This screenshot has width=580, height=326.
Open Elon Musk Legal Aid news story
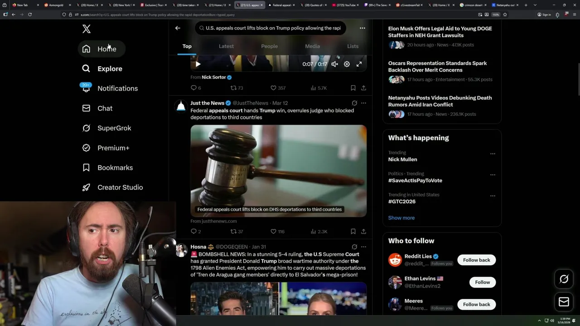click(x=442, y=37)
